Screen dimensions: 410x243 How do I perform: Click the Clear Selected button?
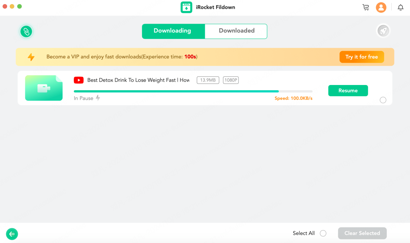(362, 233)
